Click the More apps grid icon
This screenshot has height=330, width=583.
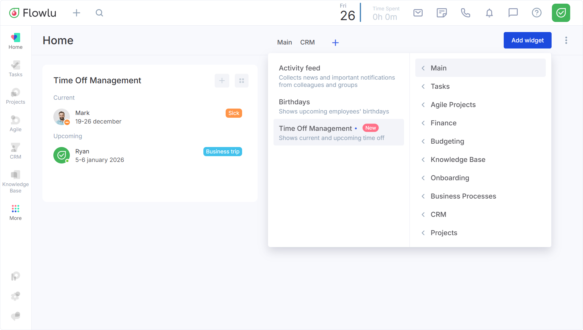pos(16,212)
